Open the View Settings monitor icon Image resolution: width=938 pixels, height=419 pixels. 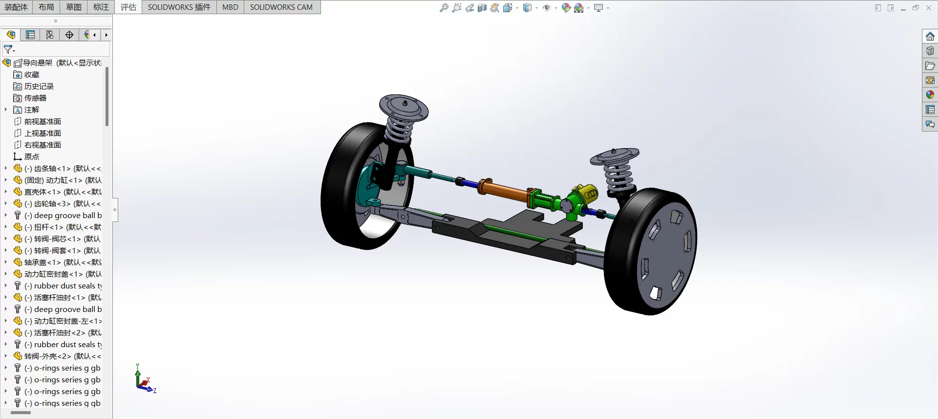[598, 8]
